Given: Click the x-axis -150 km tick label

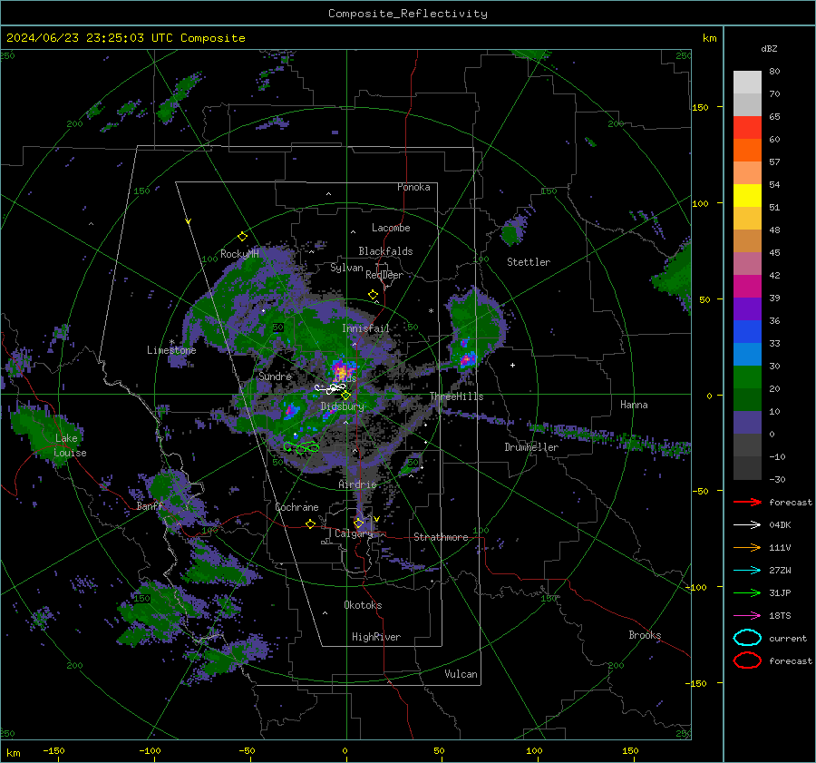Looking at the screenshot, I should tap(53, 750).
